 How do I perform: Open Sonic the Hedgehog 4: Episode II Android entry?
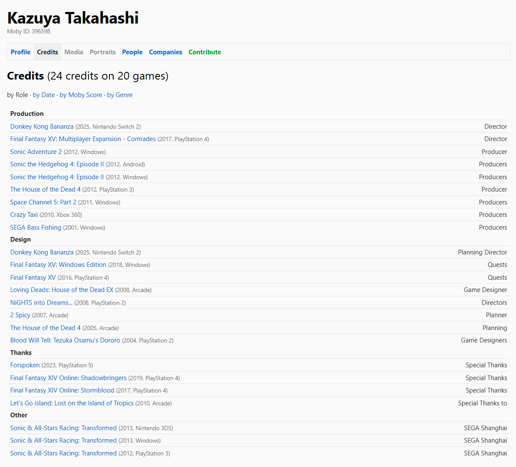point(57,164)
